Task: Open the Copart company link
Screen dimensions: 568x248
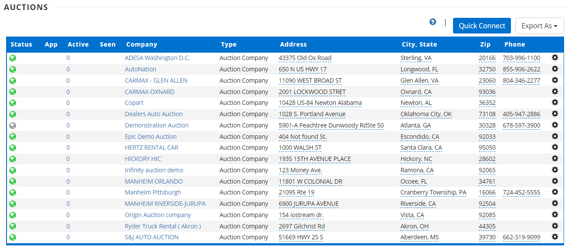Action: 134,103
